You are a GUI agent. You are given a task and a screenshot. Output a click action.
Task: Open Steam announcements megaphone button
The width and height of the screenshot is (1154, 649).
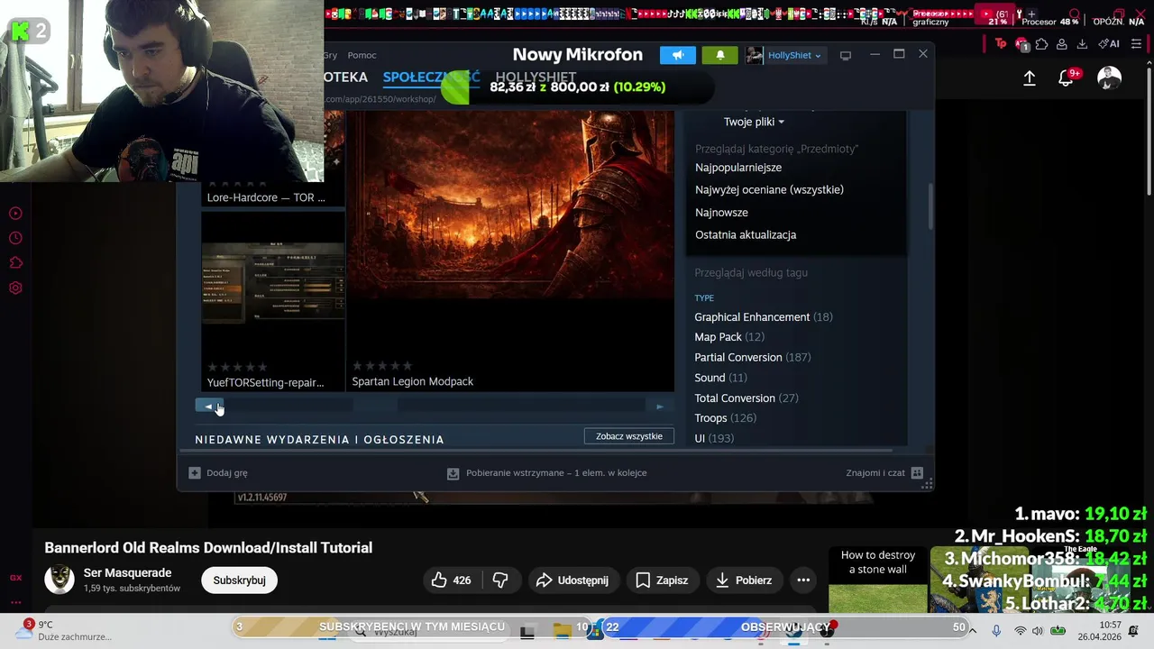pos(678,55)
